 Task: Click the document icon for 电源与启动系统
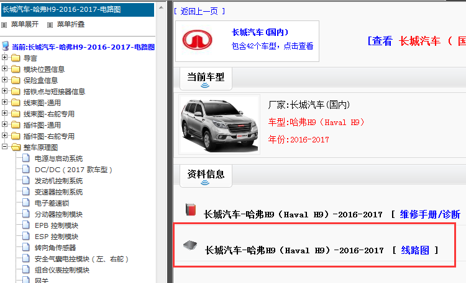[x=26, y=158]
